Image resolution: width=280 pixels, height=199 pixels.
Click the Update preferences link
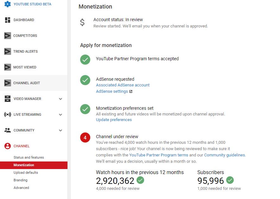(x=114, y=120)
